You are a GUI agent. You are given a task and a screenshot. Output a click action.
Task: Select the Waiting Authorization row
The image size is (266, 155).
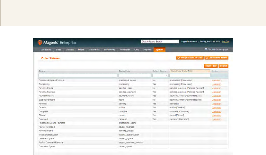click(x=133, y=135)
